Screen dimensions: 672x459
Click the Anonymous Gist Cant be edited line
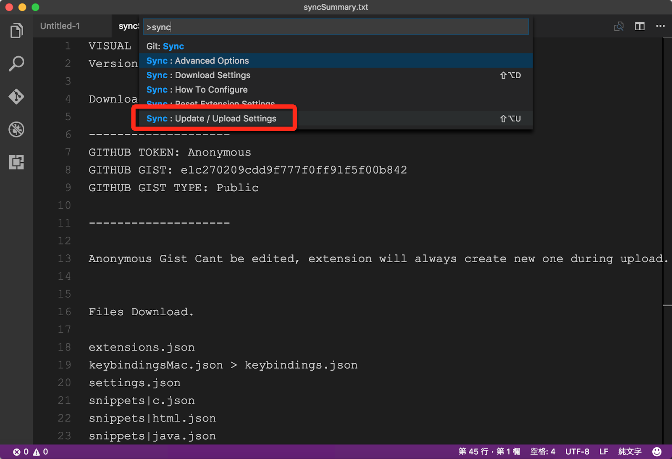378,259
